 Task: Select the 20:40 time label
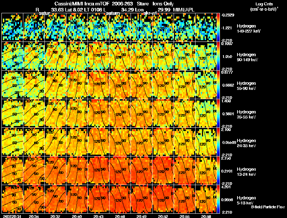click(x=77, y=217)
